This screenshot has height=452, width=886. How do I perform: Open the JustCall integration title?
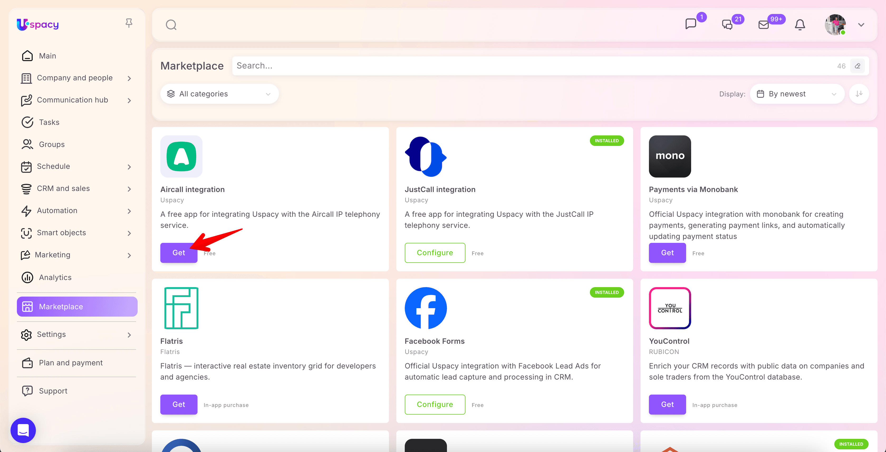pyautogui.click(x=440, y=189)
